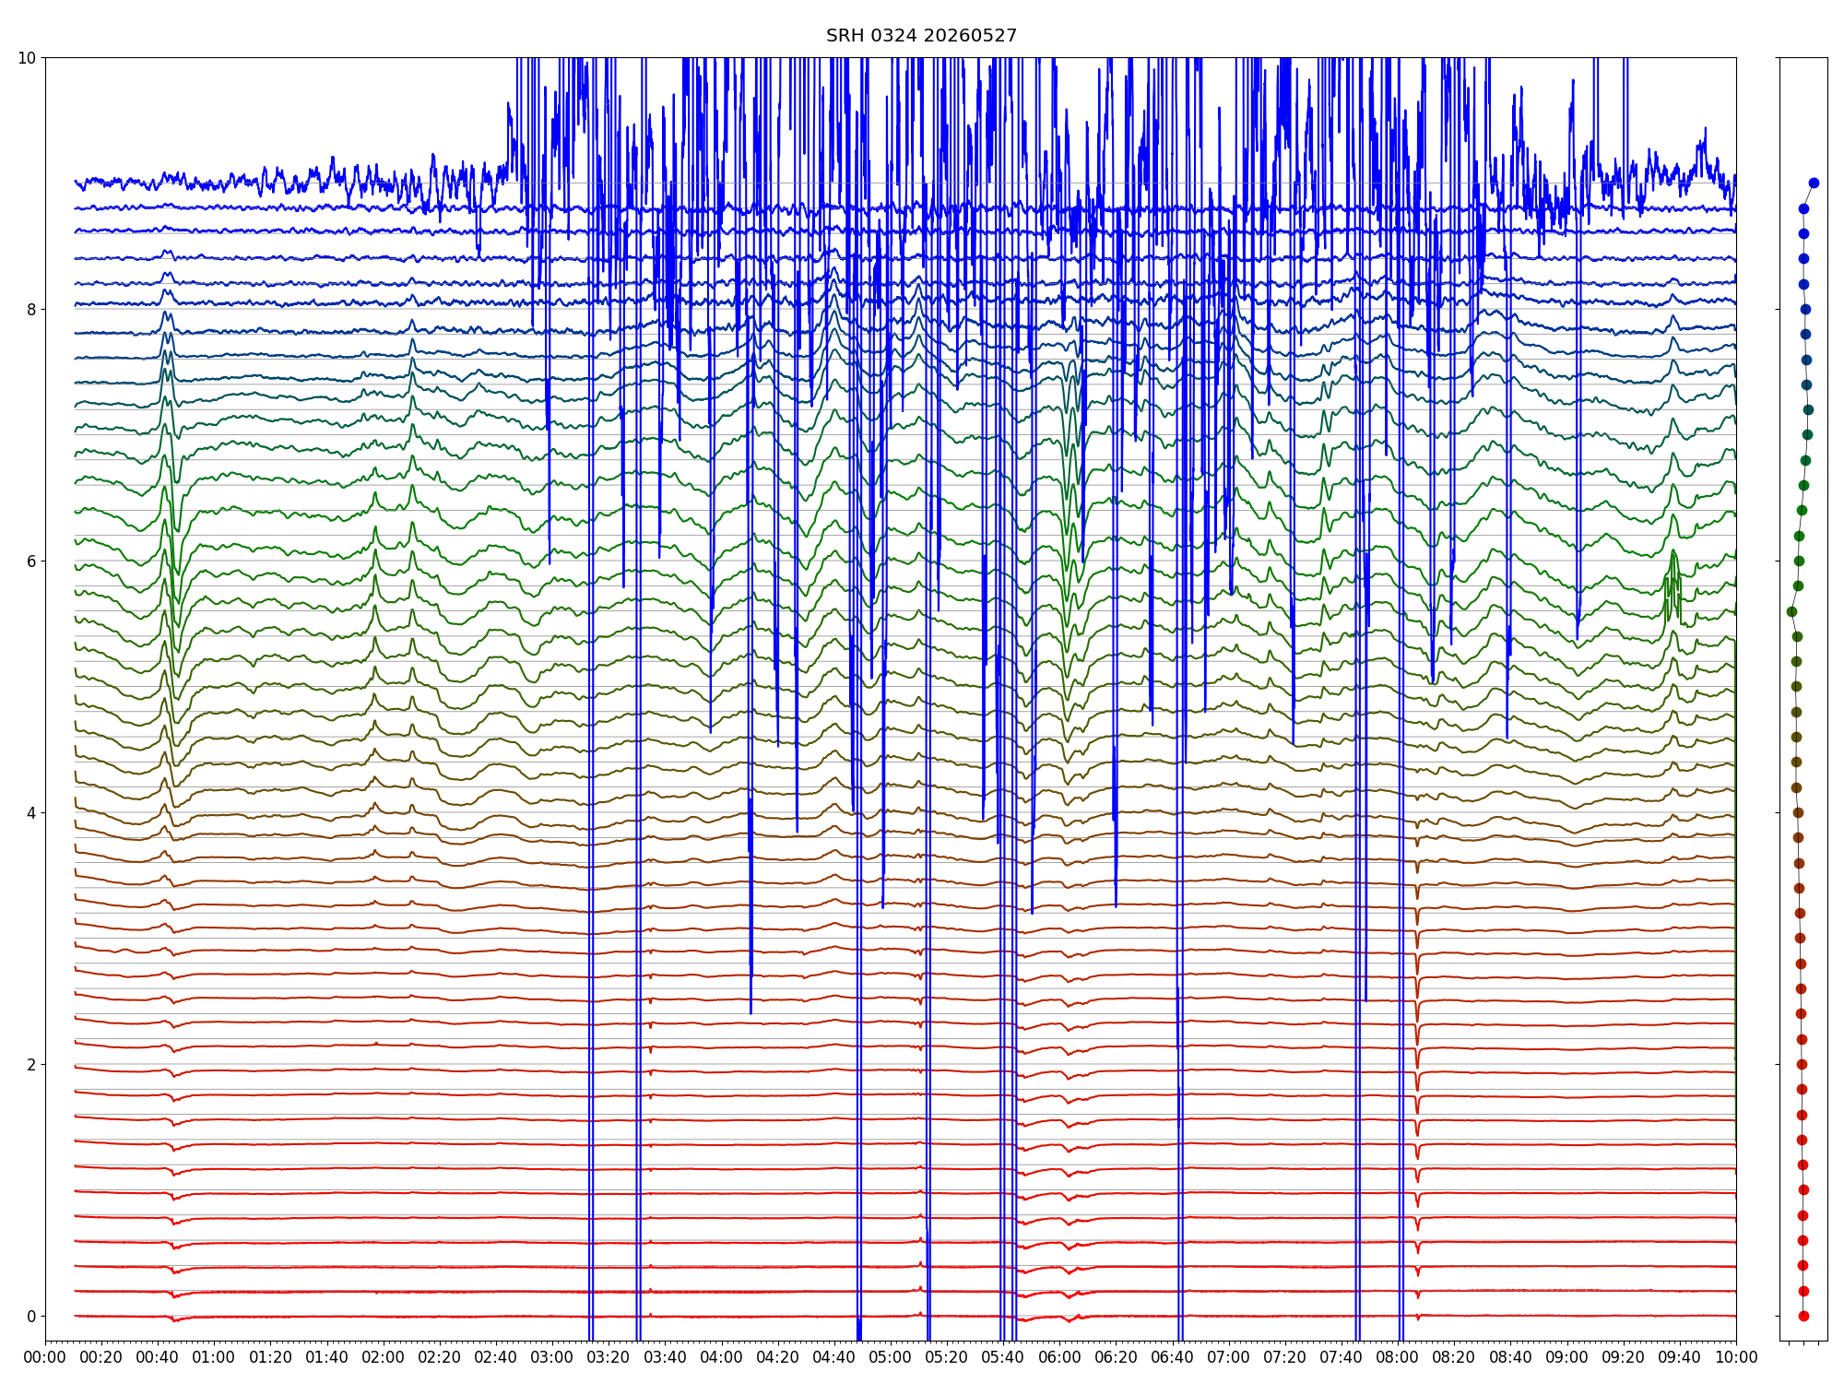Screen dimensions: 1844x1383
Task: Pick the y-axis tick label 0
Action: [x=31, y=1317]
